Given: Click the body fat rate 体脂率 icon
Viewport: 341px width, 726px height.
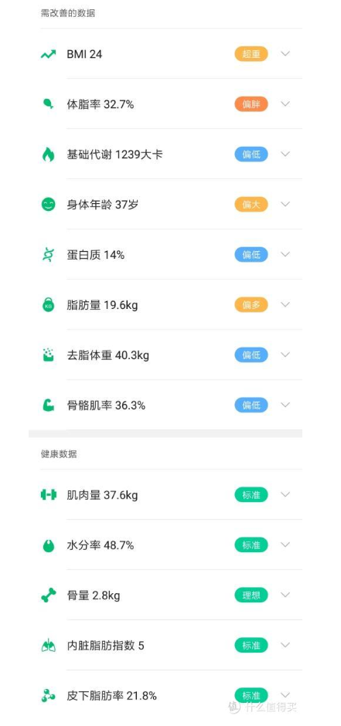Looking at the screenshot, I should pyautogui.click(x=48, y=104).
